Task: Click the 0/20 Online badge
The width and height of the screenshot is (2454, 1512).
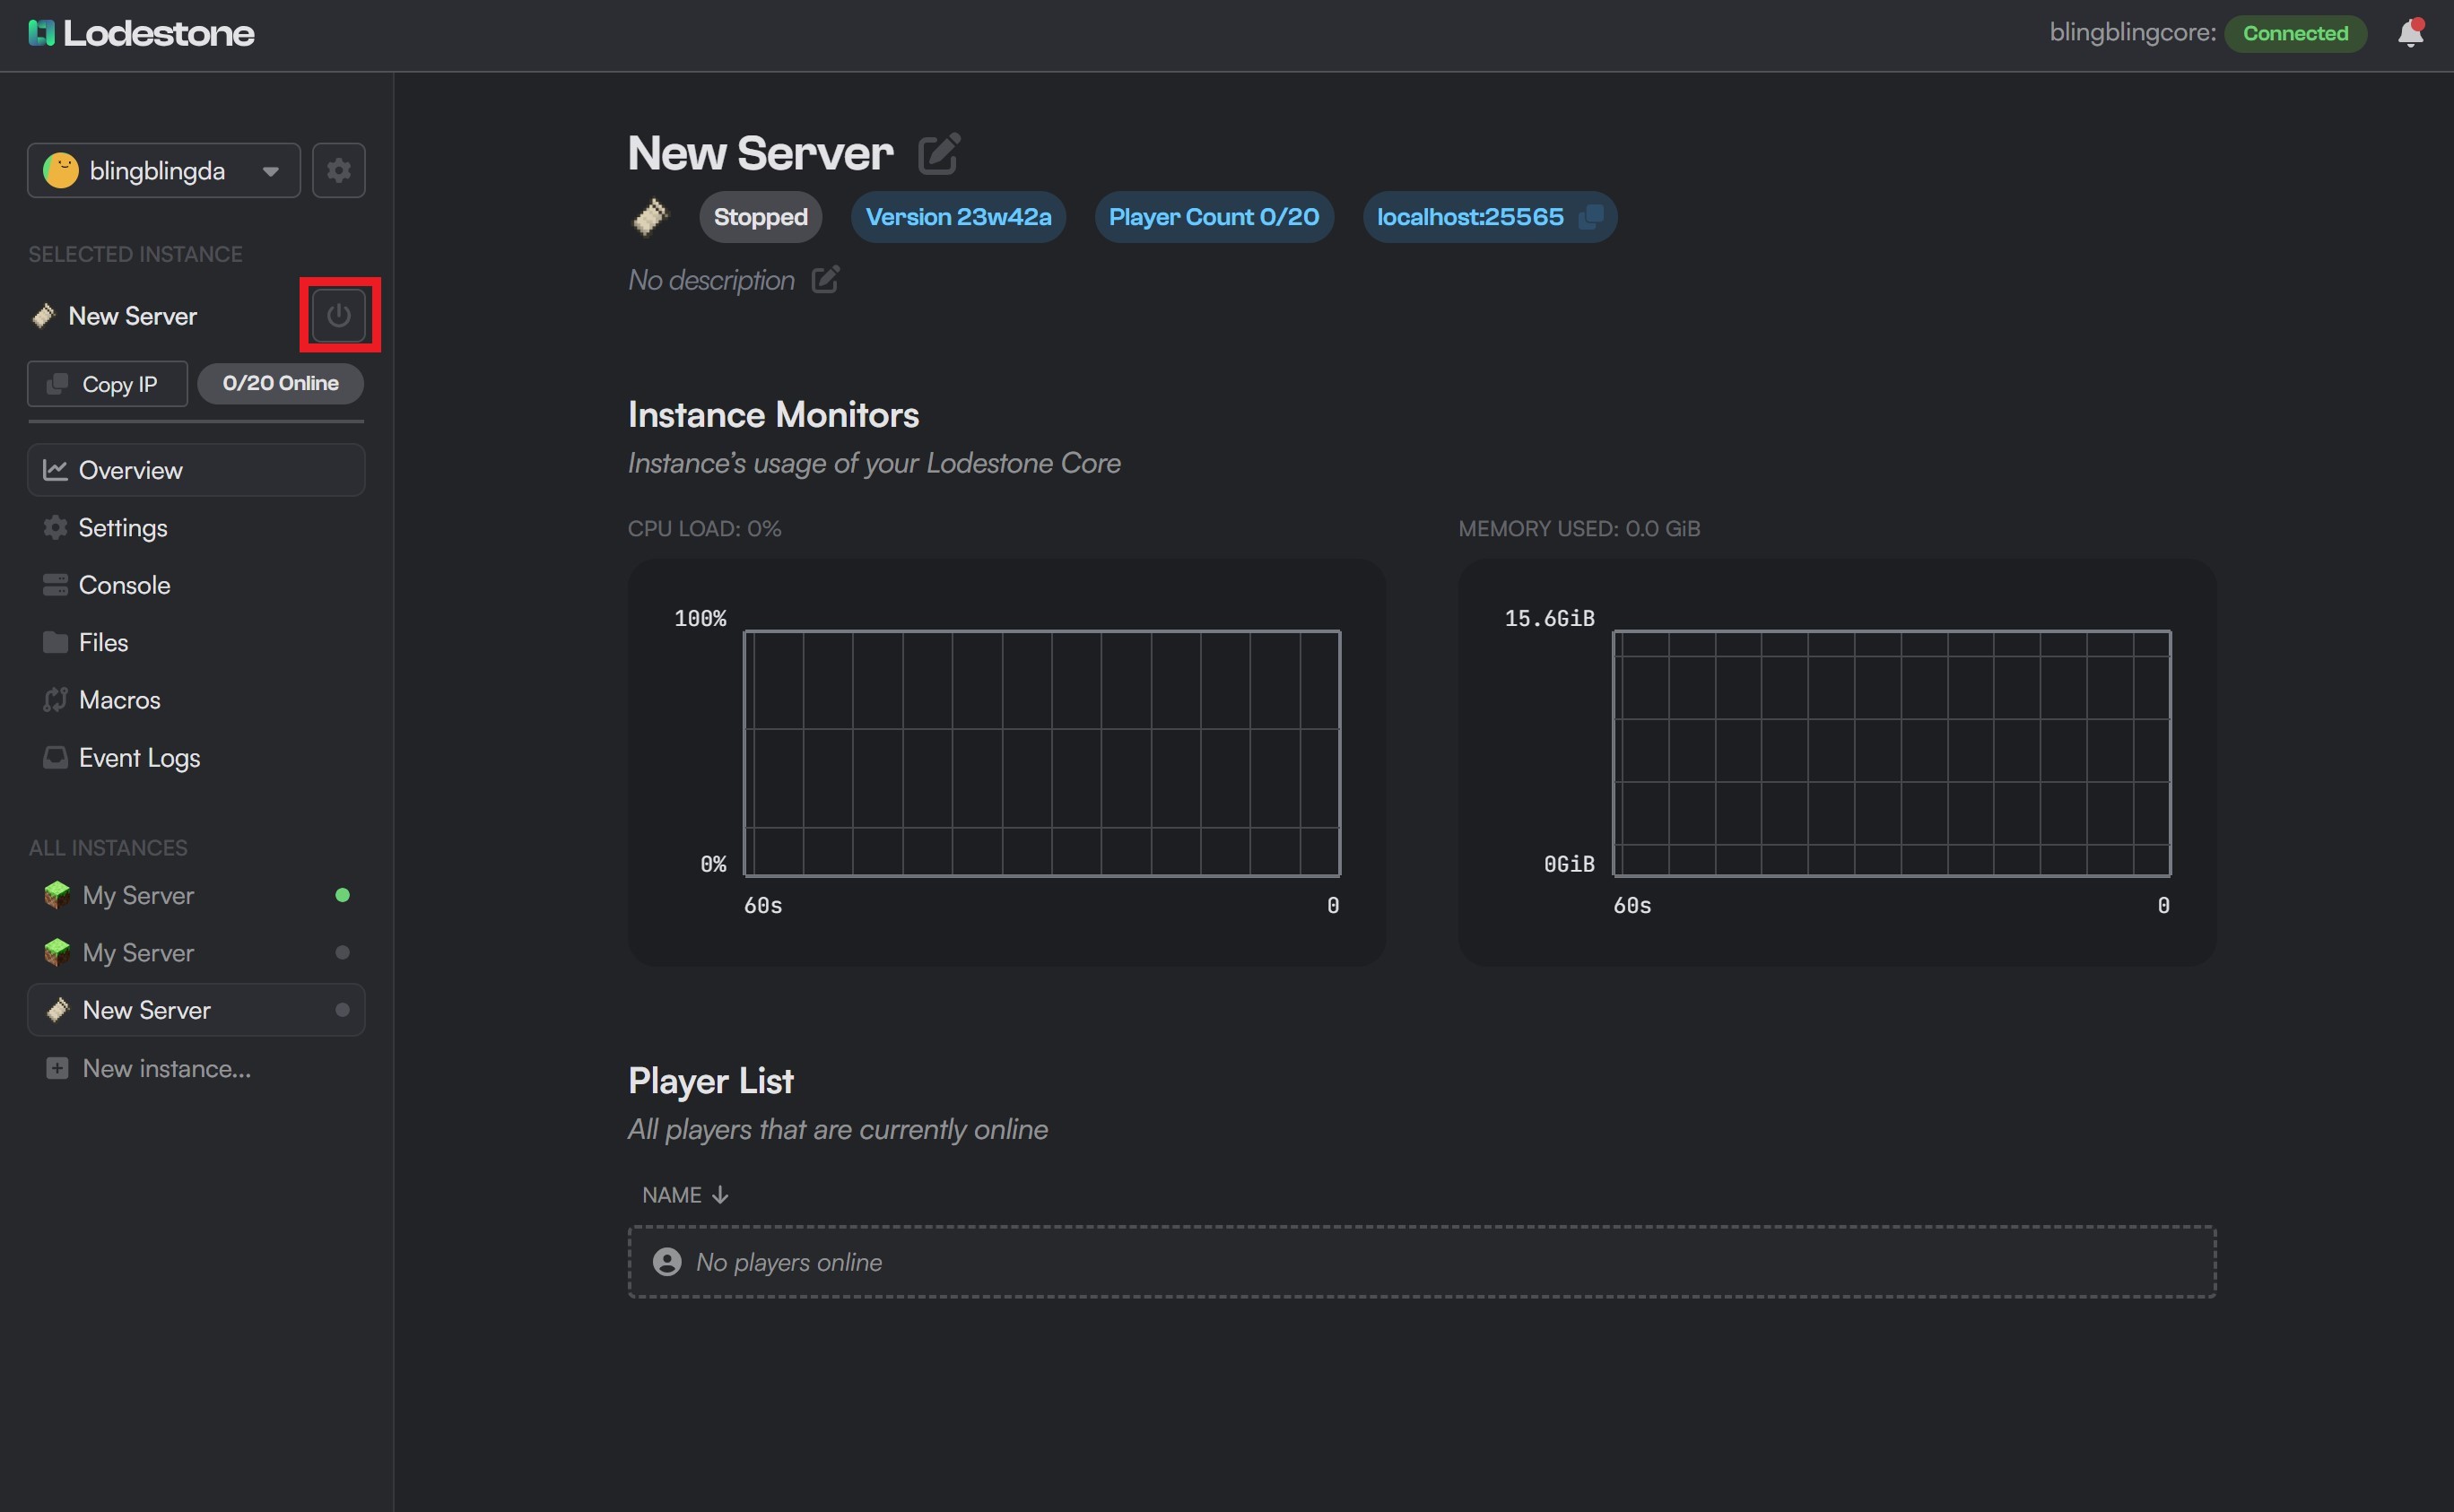Action: tap(280, 383)
